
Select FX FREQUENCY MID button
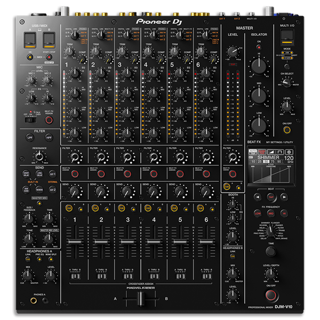pyautogui.click(x=271, y=213)
